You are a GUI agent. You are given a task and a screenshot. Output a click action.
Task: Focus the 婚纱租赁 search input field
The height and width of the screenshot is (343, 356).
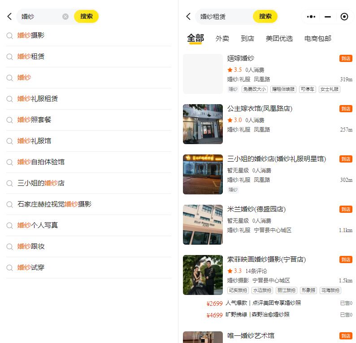224,17
